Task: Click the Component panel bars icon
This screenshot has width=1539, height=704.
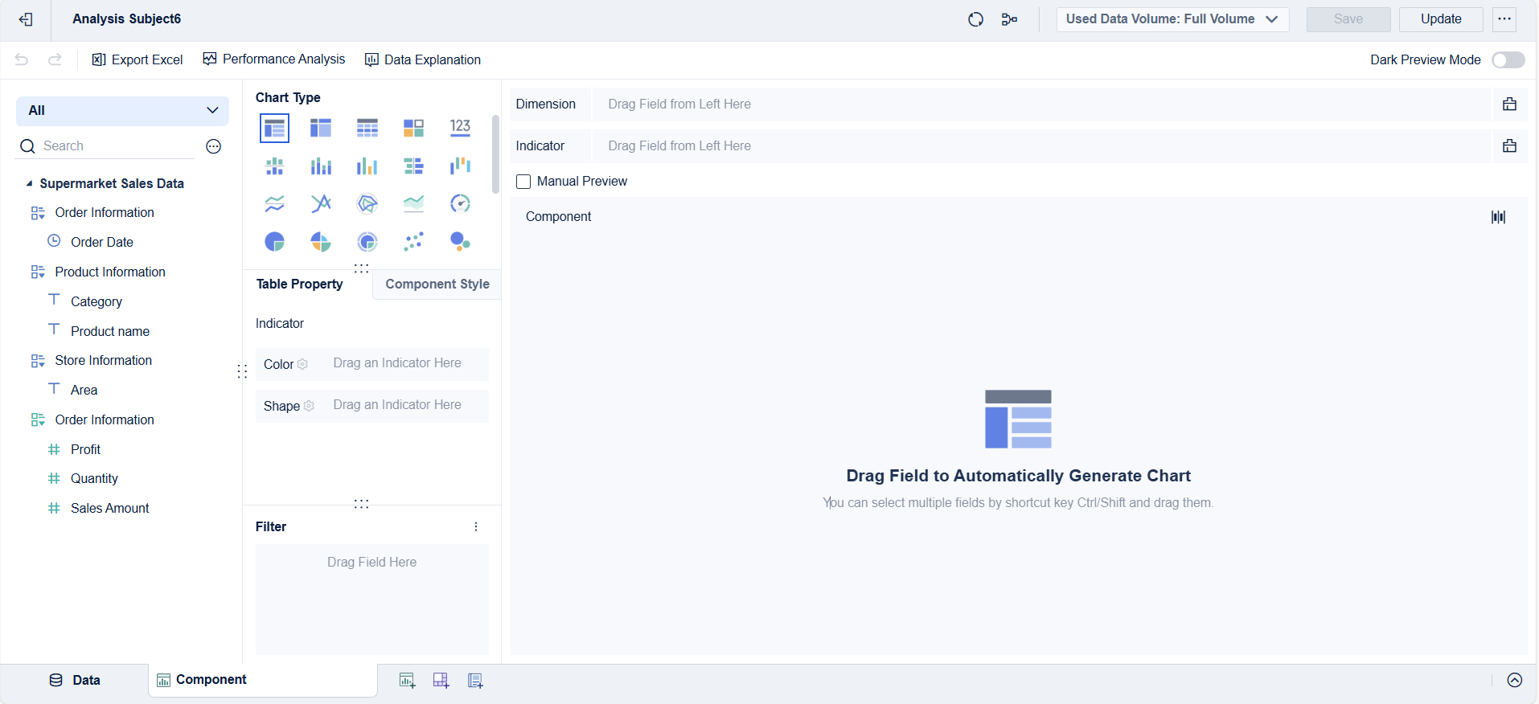Action: 1498,217
